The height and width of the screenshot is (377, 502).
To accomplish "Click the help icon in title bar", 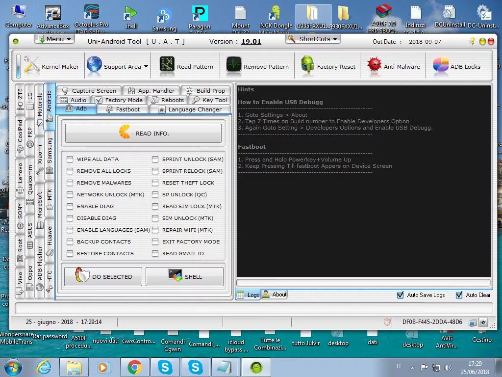I will [x=471, y=41].
